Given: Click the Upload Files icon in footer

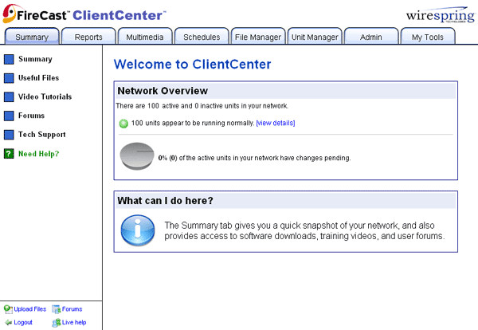Looking at the screenshot, I should pyautogui.click(x=8, y=309).
